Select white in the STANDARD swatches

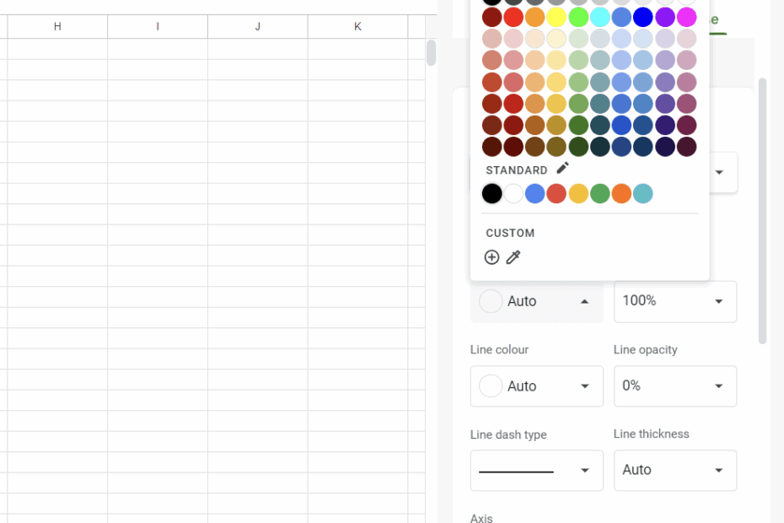point(513,194)
